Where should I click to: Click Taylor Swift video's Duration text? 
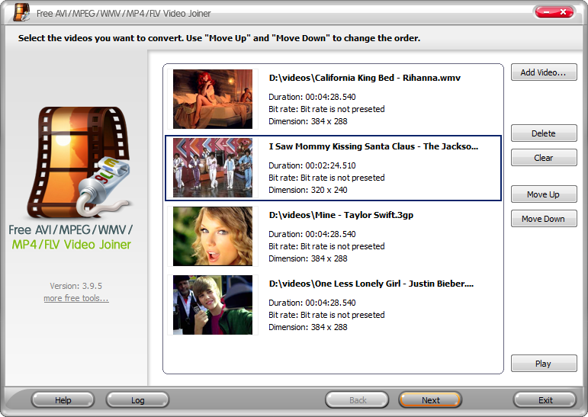[312, 234]
